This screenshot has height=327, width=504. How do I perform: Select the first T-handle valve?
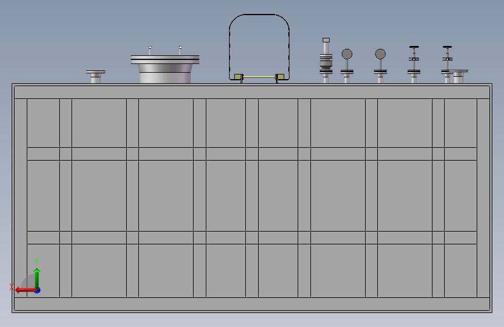pyautogui.click(x=414, y=65)
